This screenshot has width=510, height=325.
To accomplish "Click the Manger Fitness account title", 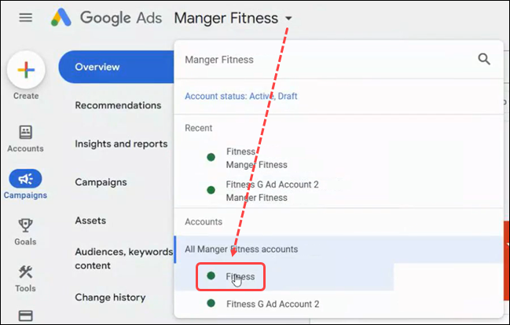I will click(x=226, y=18).
